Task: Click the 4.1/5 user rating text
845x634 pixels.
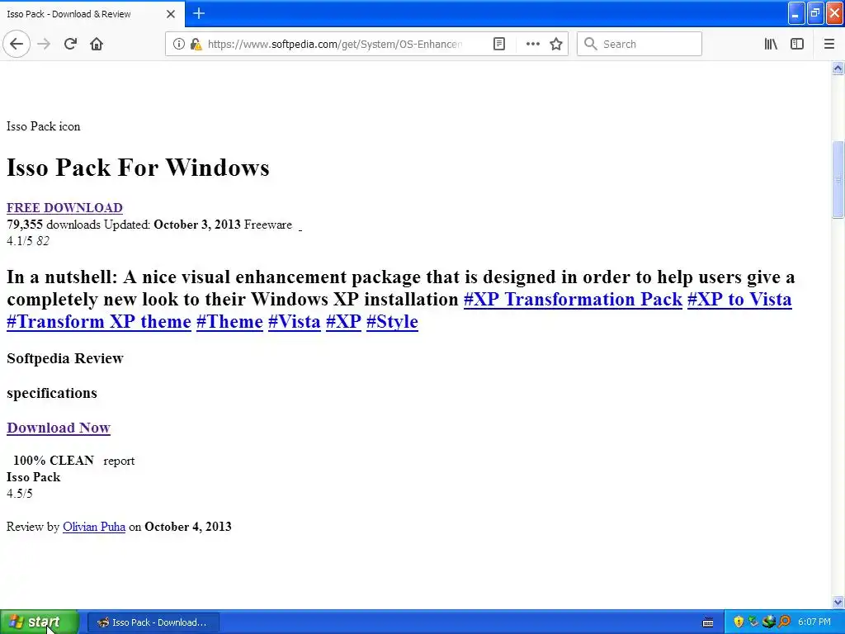Action: click(20, 241)
